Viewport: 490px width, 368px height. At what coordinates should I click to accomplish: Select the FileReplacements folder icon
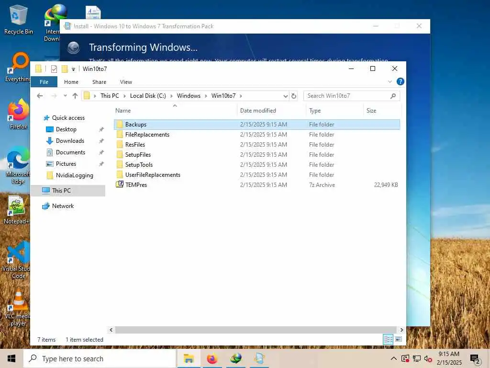120,134
